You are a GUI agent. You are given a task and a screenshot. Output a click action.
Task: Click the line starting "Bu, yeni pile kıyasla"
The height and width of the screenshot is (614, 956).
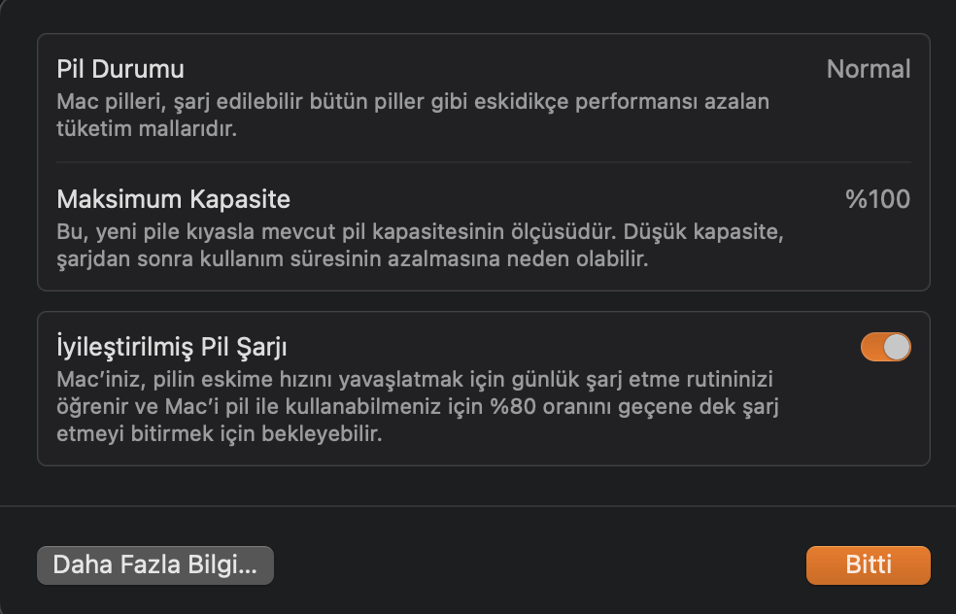420,233
